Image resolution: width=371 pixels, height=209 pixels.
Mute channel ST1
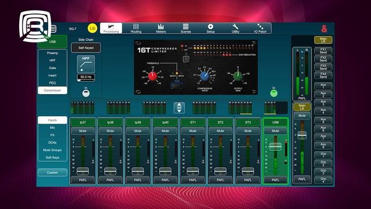click(193, 131)
